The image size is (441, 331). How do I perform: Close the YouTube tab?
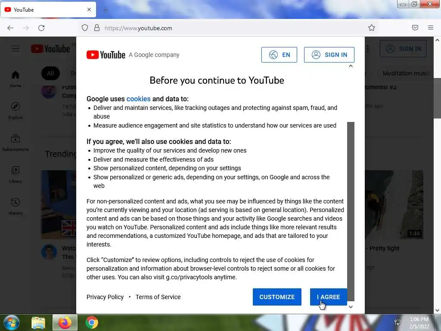click(x=89, y=9)
